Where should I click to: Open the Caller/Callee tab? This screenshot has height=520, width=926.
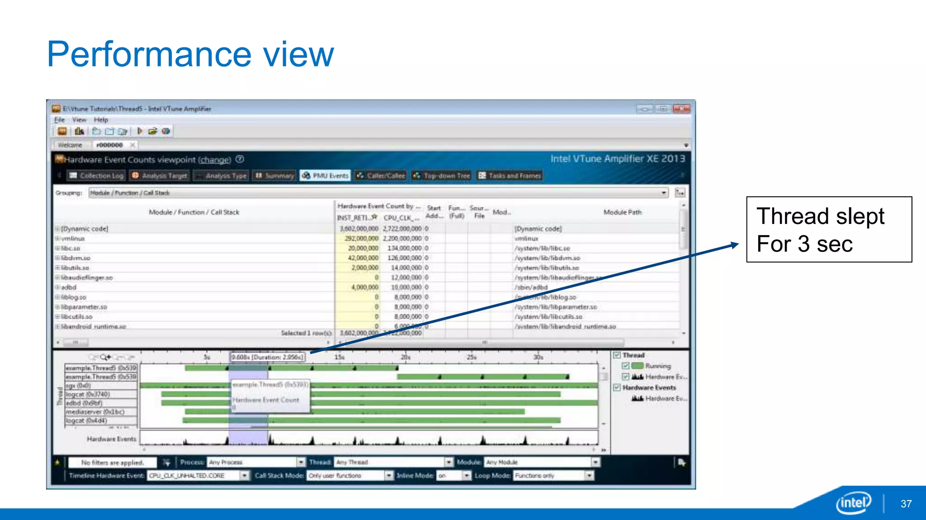pos(381,176)
